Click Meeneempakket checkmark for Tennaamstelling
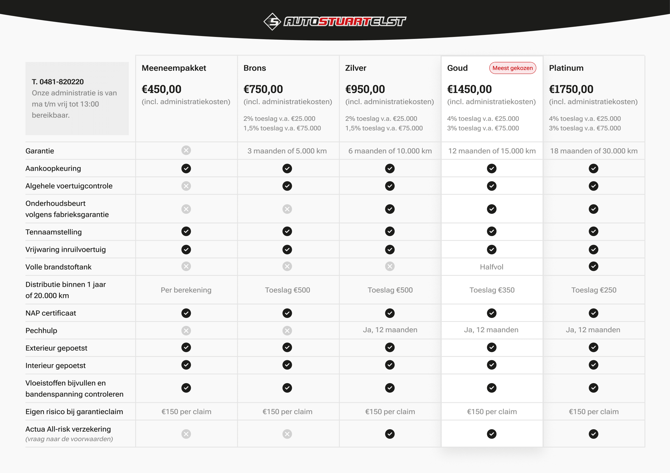The height and width of the screenshot is (473, 670). click(186, 231)
